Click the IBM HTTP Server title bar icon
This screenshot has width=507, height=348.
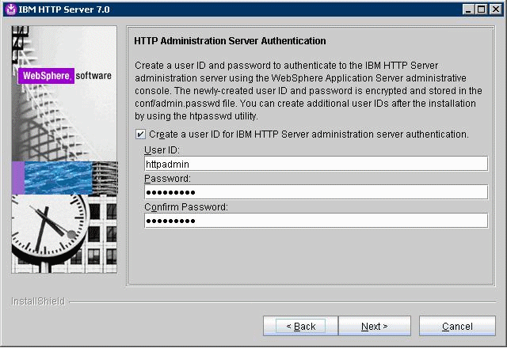click(11, 9)
